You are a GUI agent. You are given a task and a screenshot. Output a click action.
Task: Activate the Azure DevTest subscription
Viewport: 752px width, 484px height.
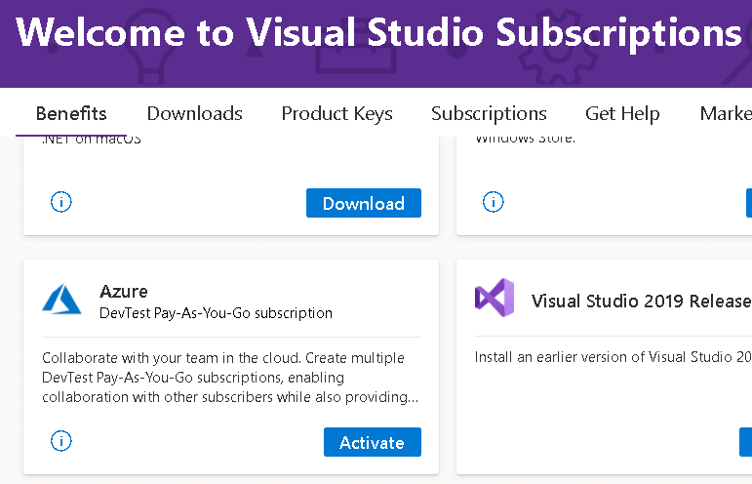pyautogui.click(x=373, y=442)
